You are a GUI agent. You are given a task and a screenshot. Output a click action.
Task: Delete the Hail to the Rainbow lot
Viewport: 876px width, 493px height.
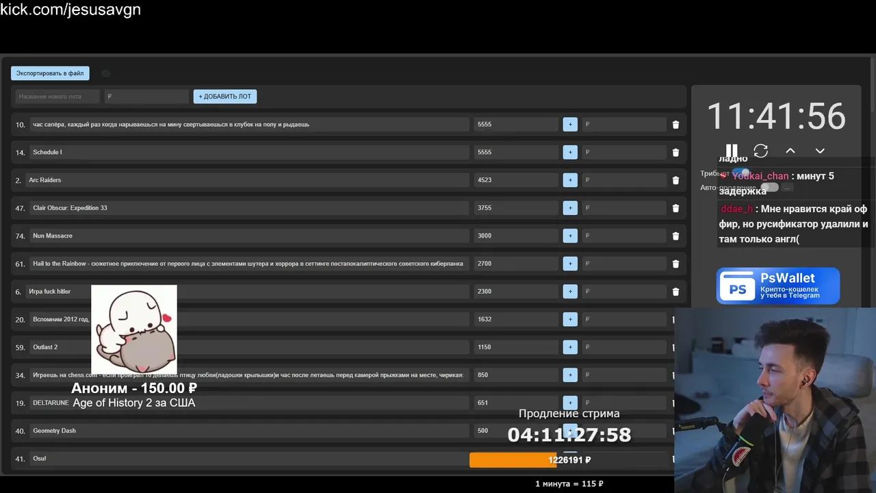click(675, 264)
